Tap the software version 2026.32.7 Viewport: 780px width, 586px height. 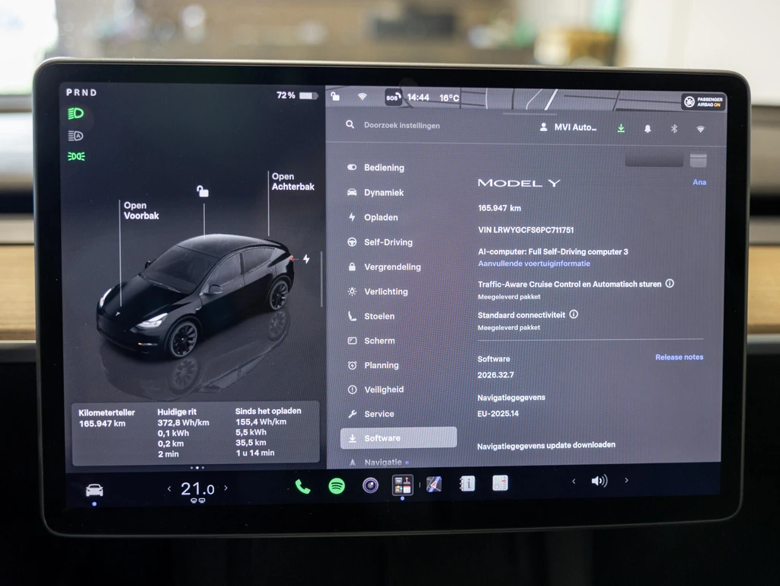pos(495,375)
